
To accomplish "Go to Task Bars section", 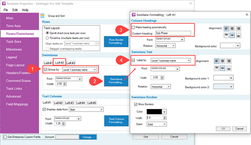I will coord(13,41).
